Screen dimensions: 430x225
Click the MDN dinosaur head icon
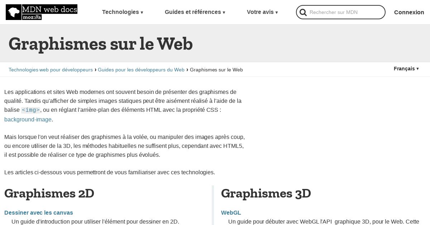click(x=14, y=12)
